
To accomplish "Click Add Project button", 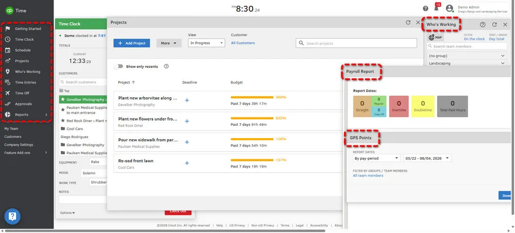I will pos(132,43).
